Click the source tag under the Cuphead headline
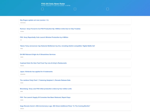The image size is (150, 112). [22, 66]
